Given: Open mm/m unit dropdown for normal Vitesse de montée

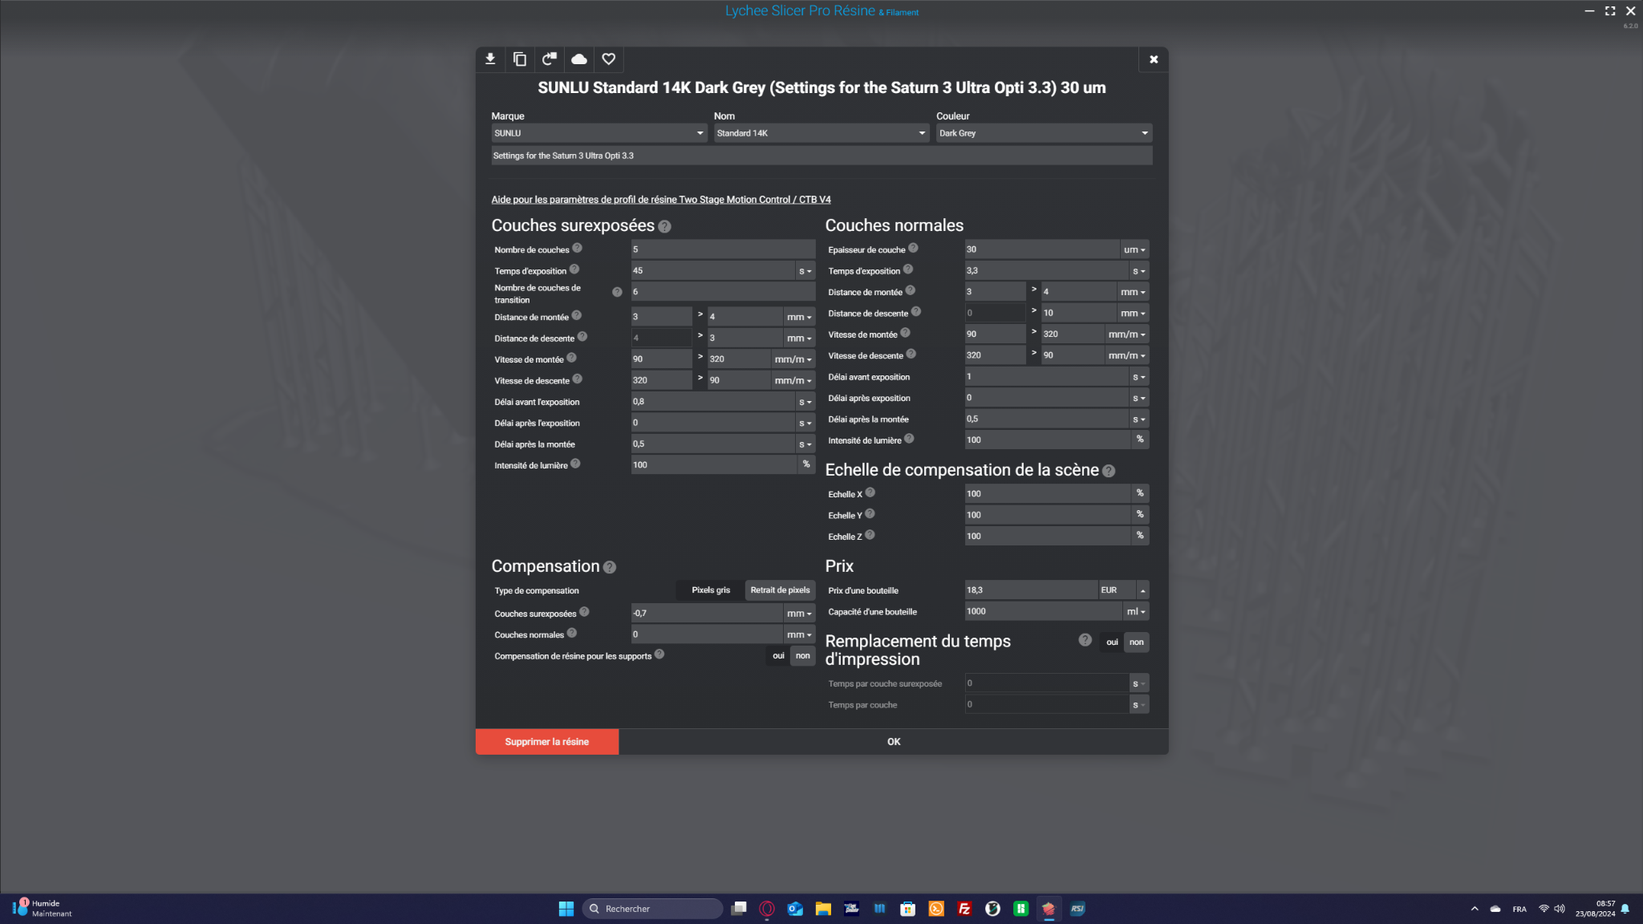Looking at the screenshot, I should 1127,334.
